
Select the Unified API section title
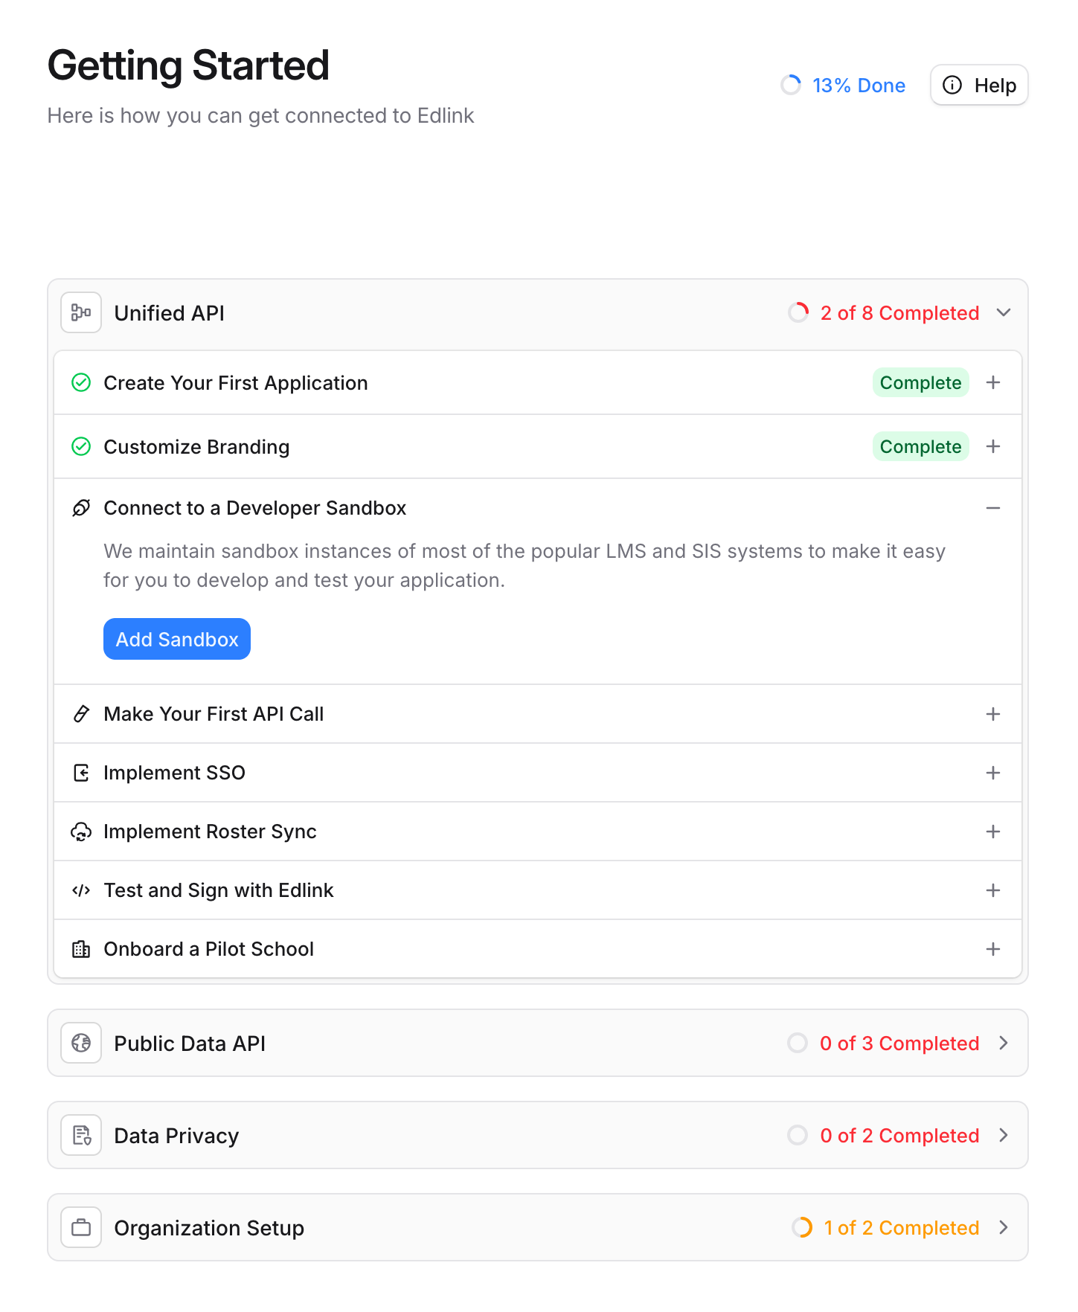tap(169, 313)
